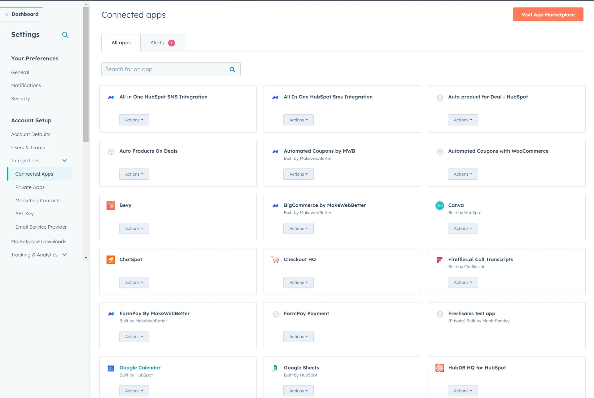This screenshot has height=398, width=594.
Task: Select the Canva app icon
Action: pyautogui.click(x=439, y=205)
